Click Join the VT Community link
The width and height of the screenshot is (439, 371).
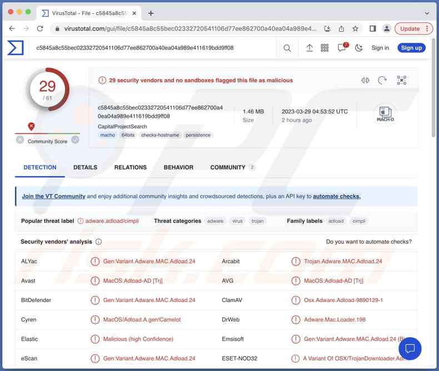[53, 197]
